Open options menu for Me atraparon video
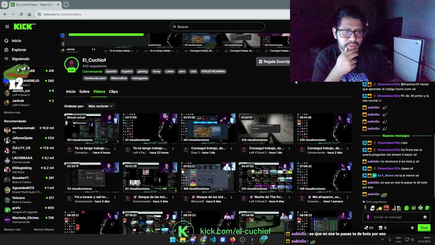The width and height of the screenshot is (435, 245). (x=347, y=197)
